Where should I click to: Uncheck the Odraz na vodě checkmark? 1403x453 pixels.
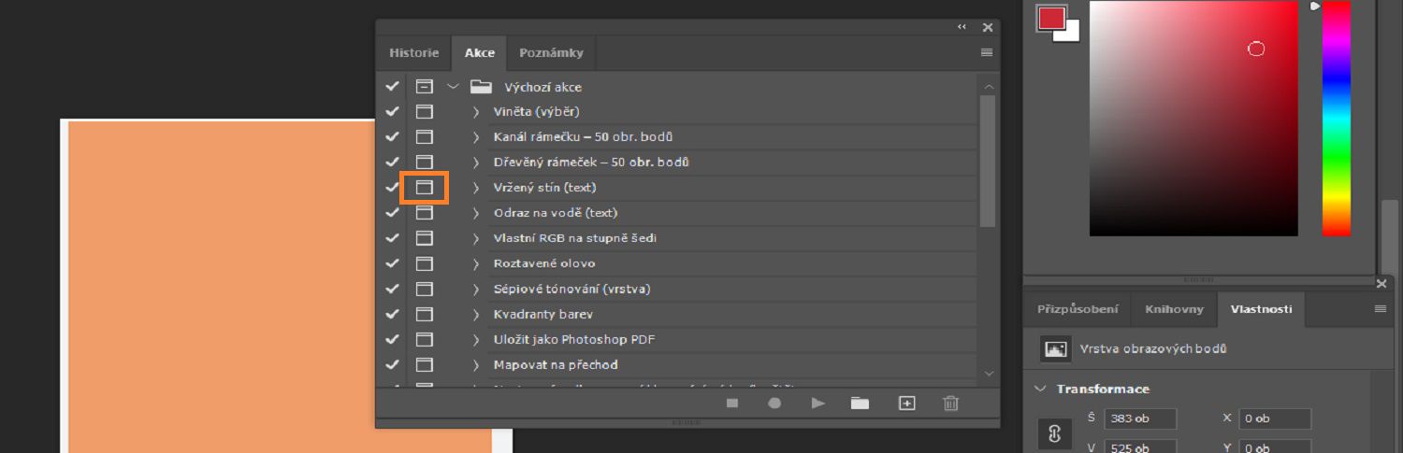point(392,213)
